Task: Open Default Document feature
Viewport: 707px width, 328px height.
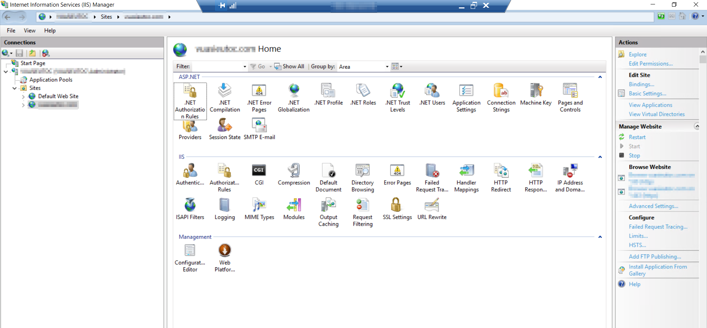Action: 328,178
